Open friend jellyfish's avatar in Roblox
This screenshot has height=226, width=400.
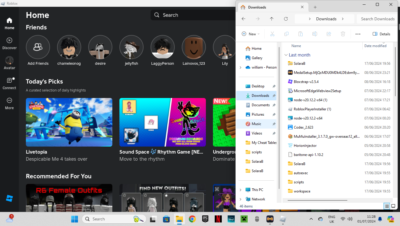(x=131, y=47)
